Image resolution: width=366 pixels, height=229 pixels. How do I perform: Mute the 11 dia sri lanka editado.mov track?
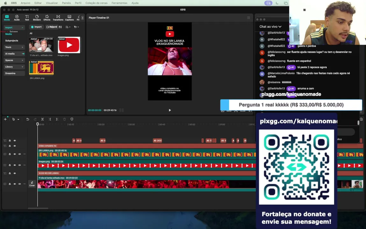click(x=19, y=184)
